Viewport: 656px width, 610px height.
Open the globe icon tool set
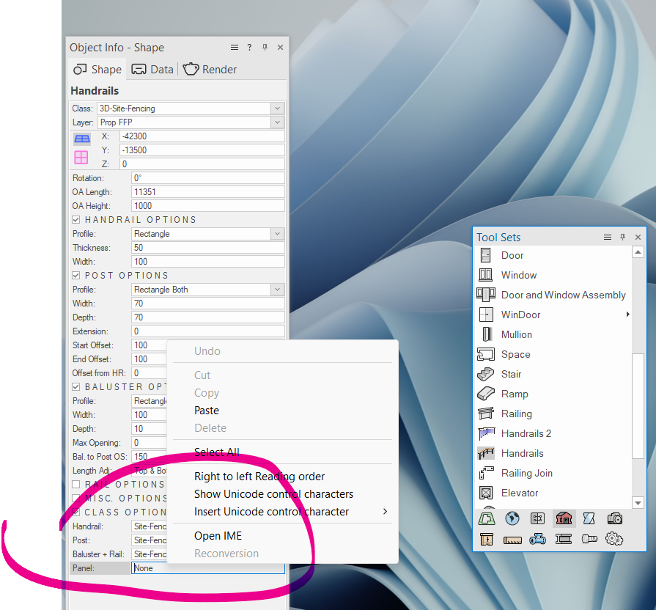(x=512, y=518)
